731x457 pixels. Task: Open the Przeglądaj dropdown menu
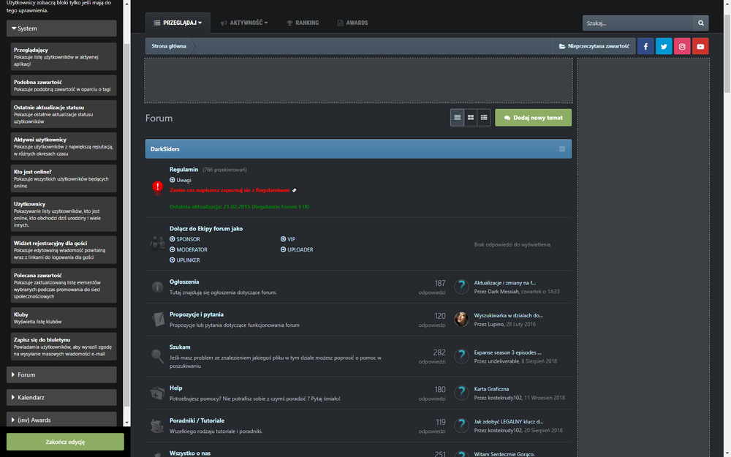(178, 23)
